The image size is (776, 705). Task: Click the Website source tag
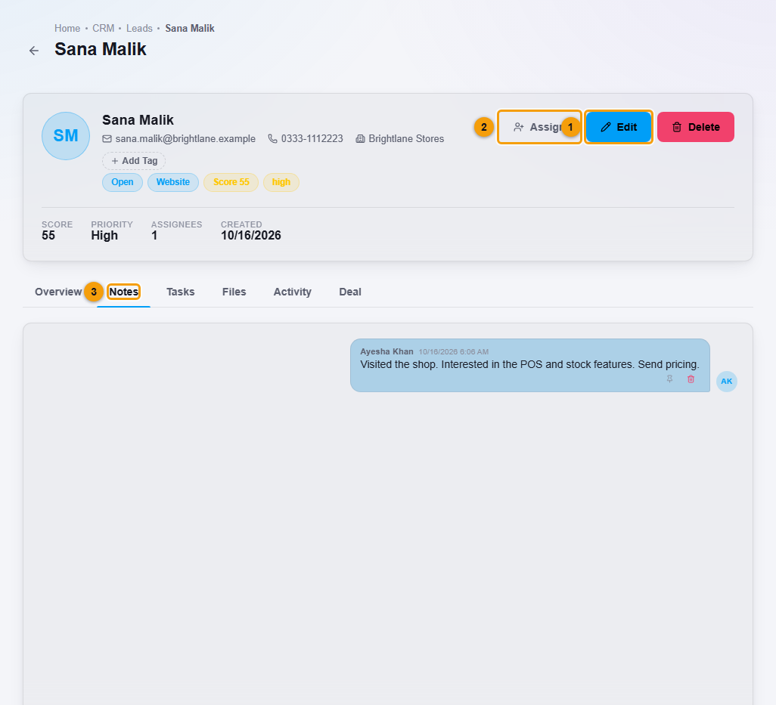pos(173,182)
